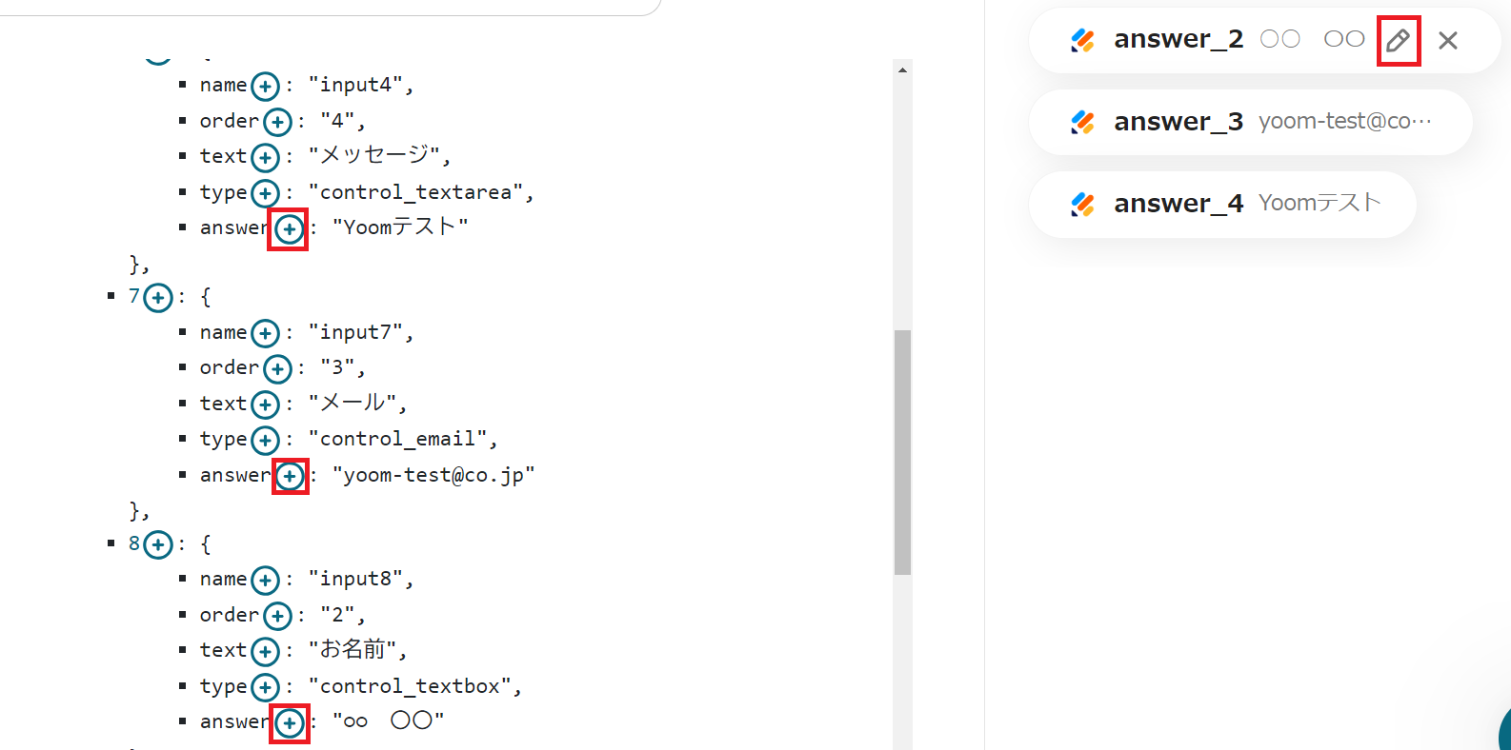
Task: Click the vertical scrollbar thumb
Action: tap(902, 452)
